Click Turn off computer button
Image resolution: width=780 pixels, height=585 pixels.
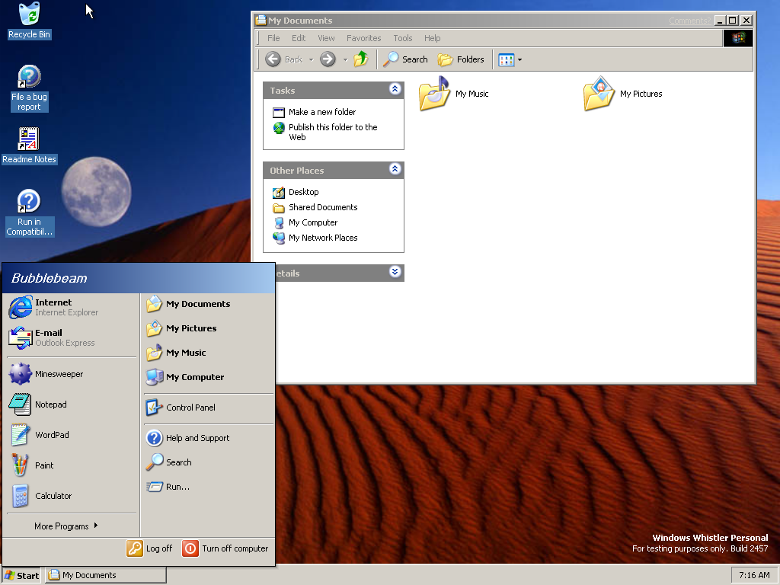pos(226,548)
